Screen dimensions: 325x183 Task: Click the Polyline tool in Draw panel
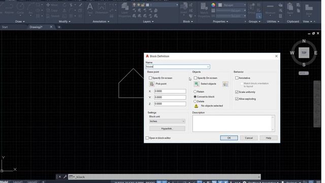9,8
